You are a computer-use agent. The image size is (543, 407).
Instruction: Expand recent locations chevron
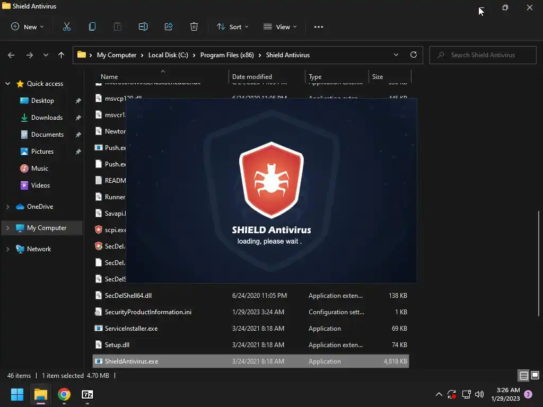tap(46, 55)
